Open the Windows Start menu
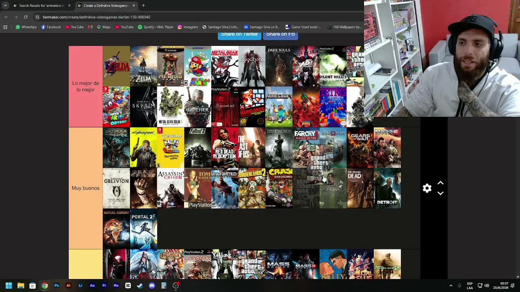 tap(9, 286)
